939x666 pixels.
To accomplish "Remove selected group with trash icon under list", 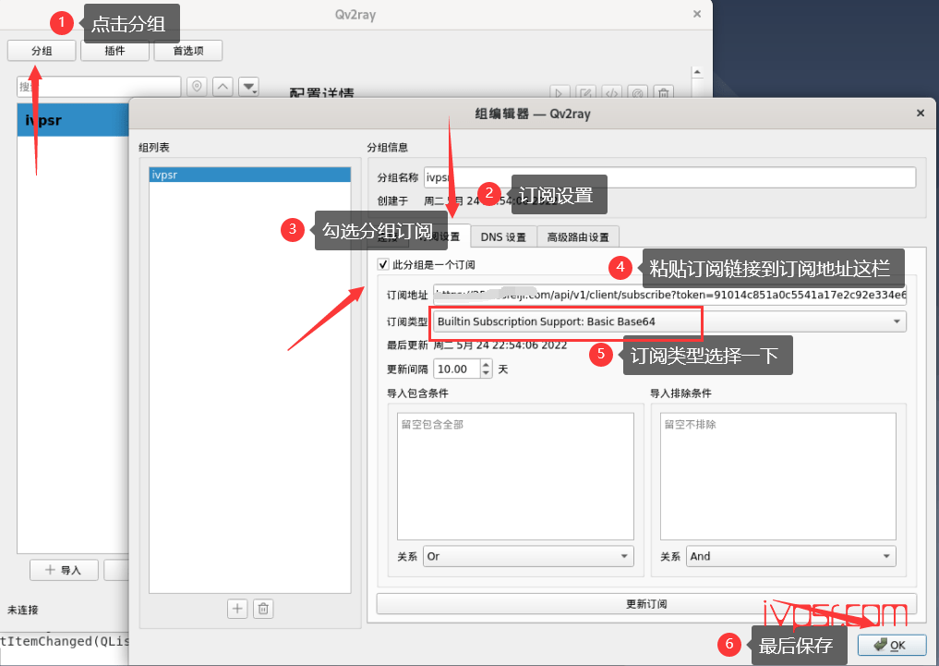I will point(263,609).
